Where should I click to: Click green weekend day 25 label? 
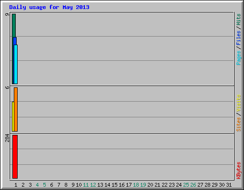click(186, 185)
